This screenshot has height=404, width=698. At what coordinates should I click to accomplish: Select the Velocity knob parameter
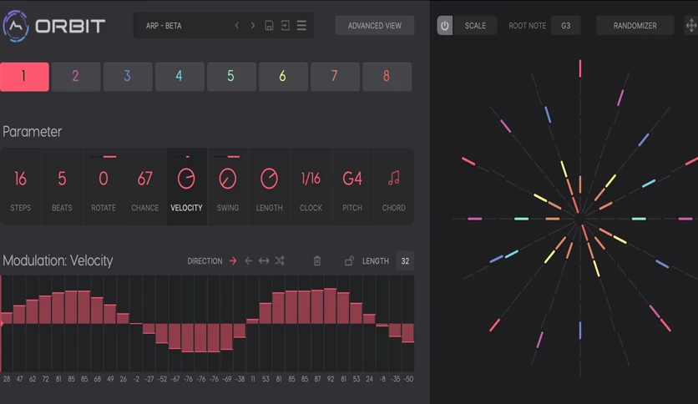(x=186, y=186)
